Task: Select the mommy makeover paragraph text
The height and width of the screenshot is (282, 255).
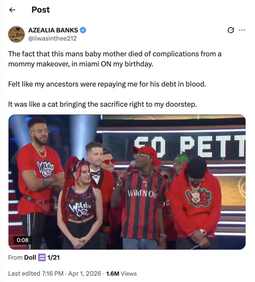Action: pos(115,59)
